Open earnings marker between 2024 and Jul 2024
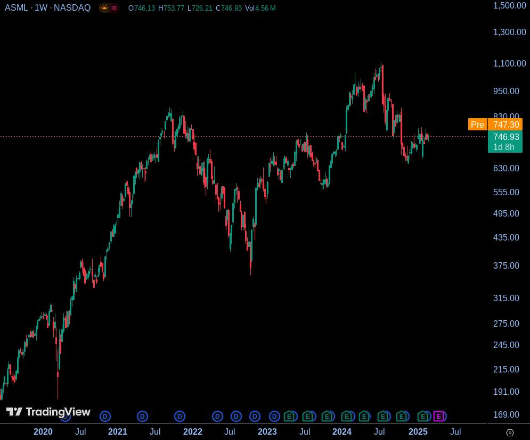 [364, 417]
